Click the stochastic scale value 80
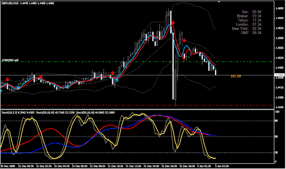 [x=276, y=121]
